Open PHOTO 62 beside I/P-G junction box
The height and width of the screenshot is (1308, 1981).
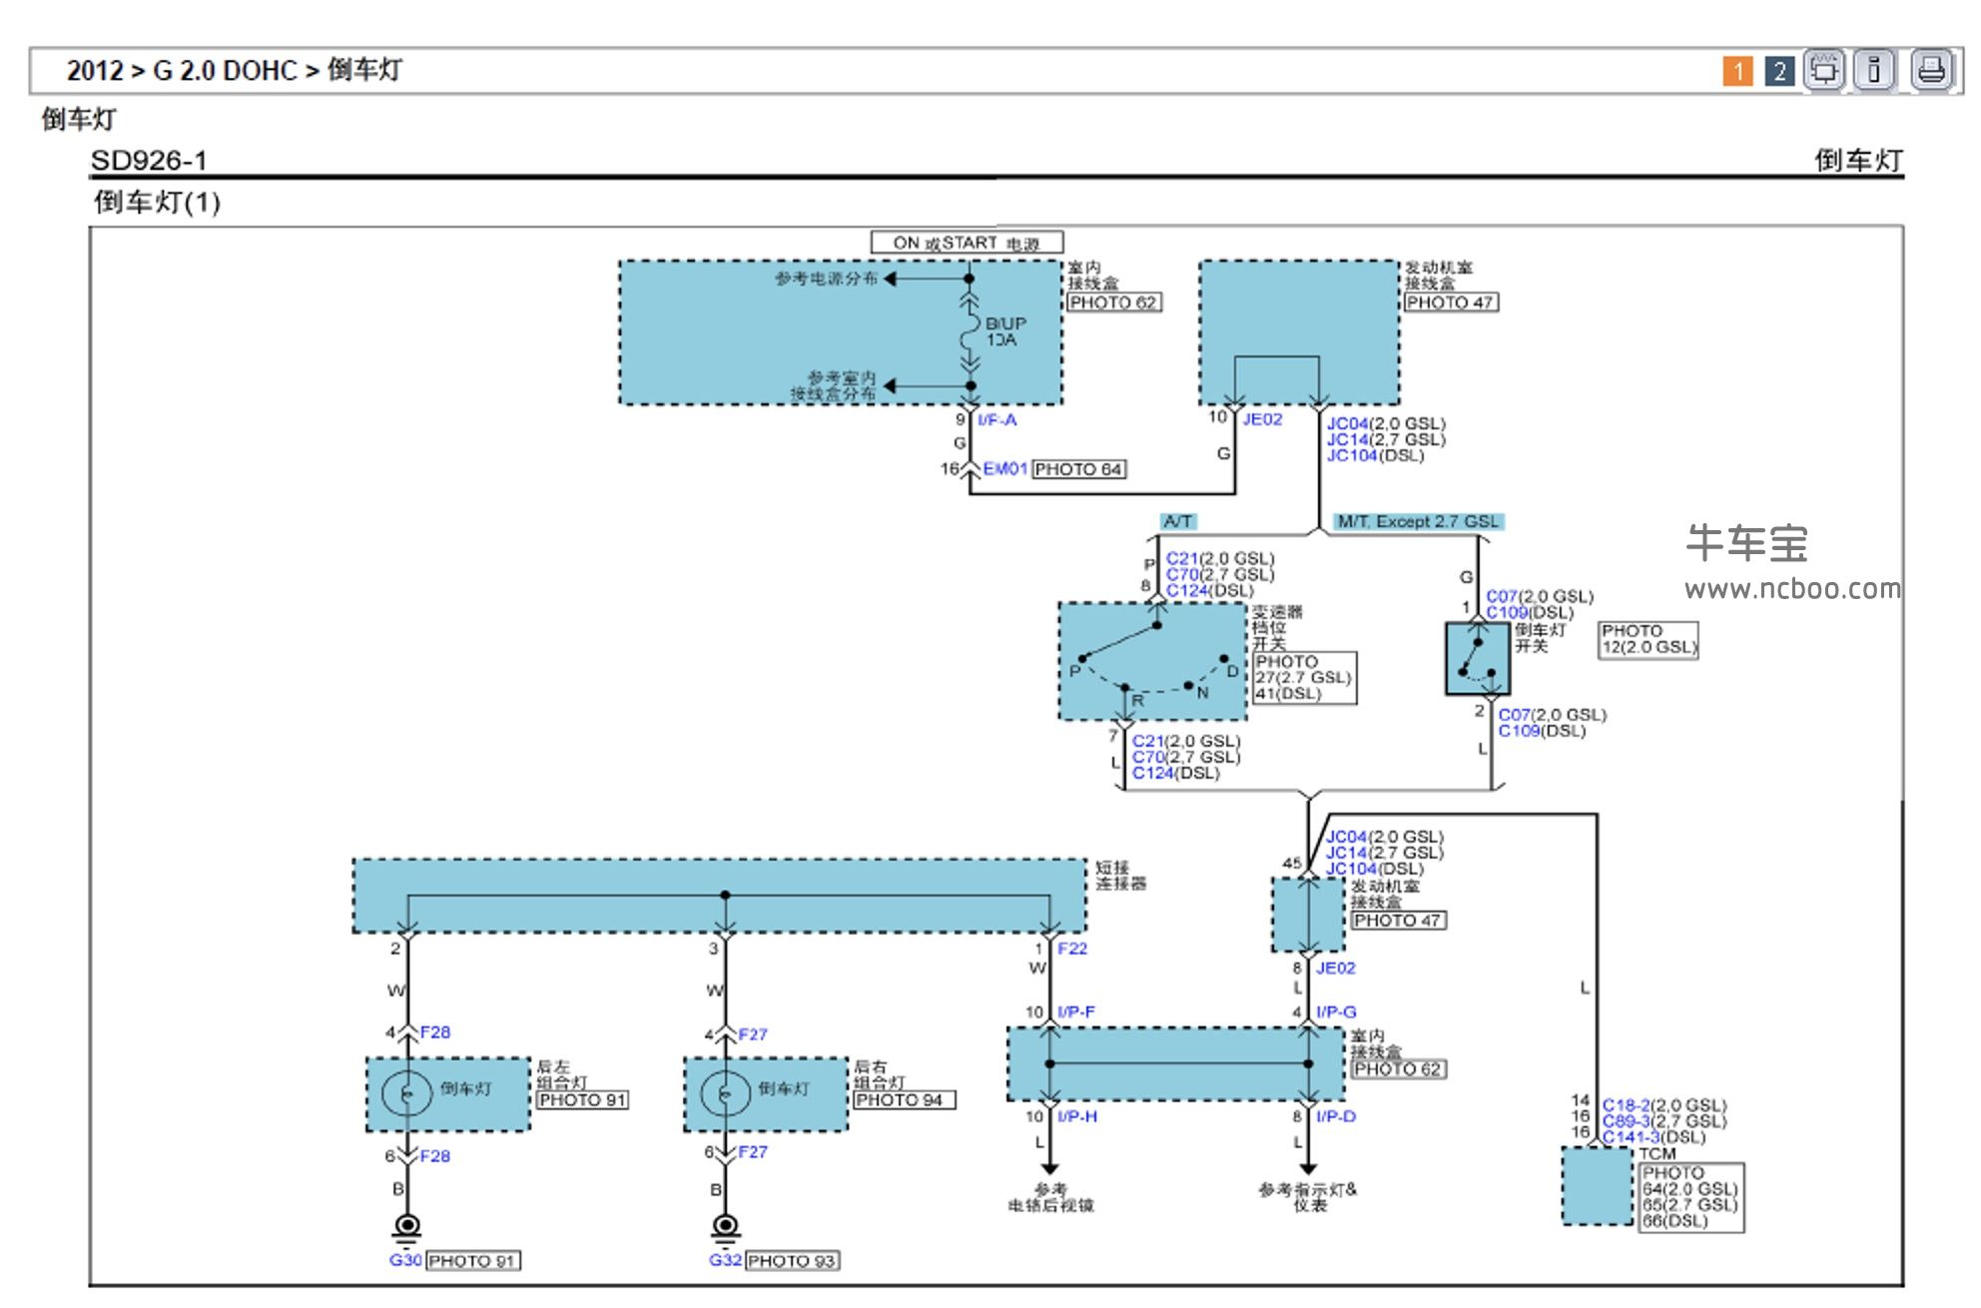[x=1398, y=1069]
